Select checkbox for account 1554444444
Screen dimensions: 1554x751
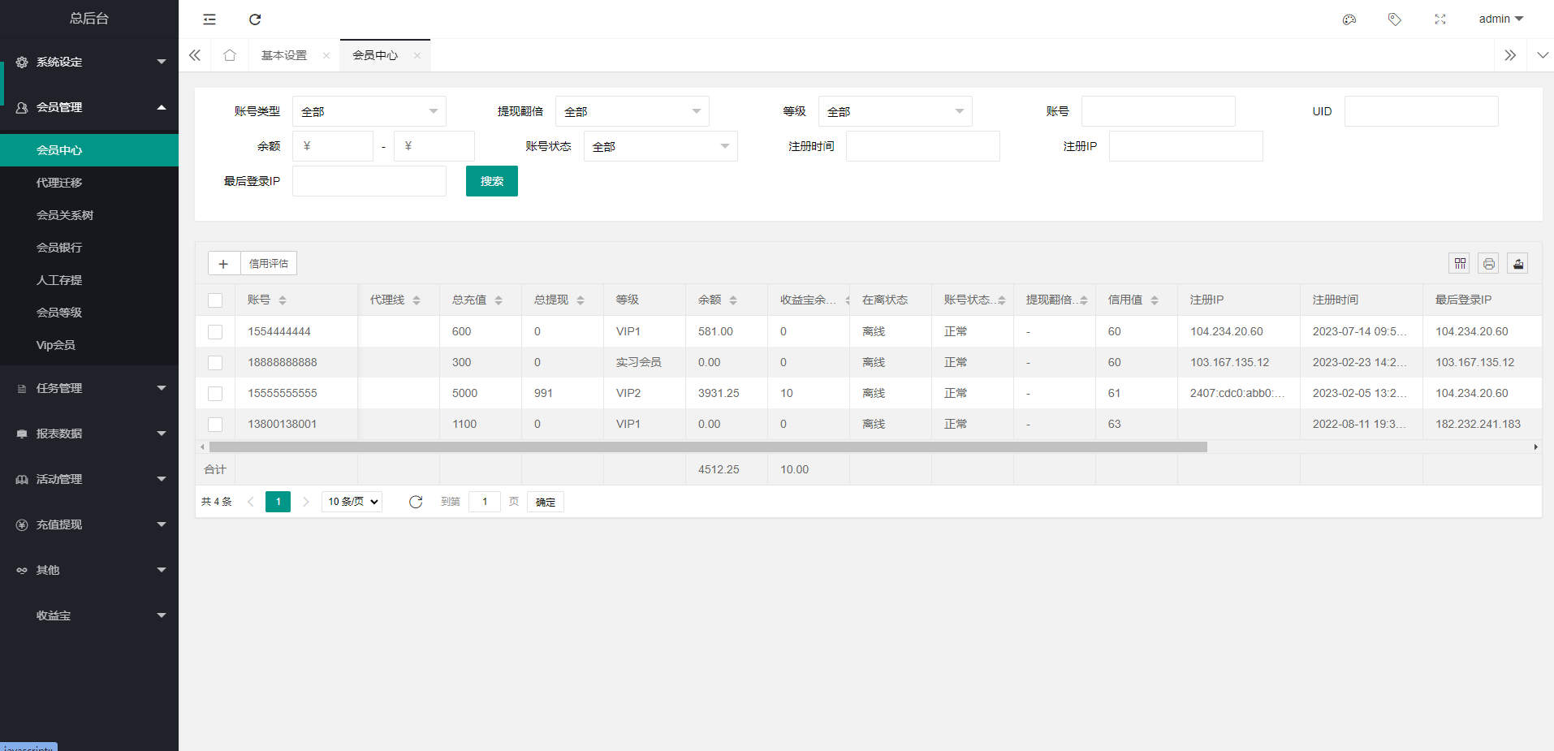tap(215, 331)
